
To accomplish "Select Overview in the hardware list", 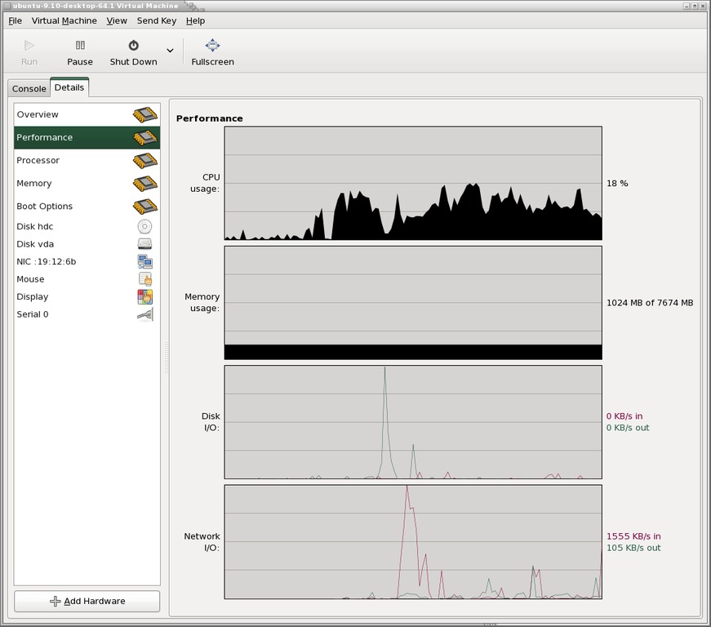I will click(x=38, y=115).
